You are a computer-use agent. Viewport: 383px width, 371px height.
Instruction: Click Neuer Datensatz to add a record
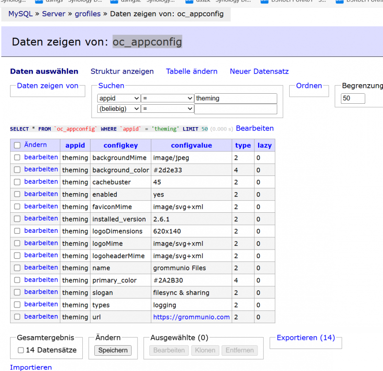coord(259,71)
